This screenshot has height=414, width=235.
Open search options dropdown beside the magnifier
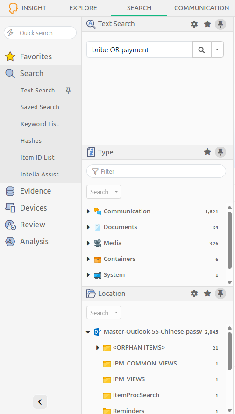(217, 49)
